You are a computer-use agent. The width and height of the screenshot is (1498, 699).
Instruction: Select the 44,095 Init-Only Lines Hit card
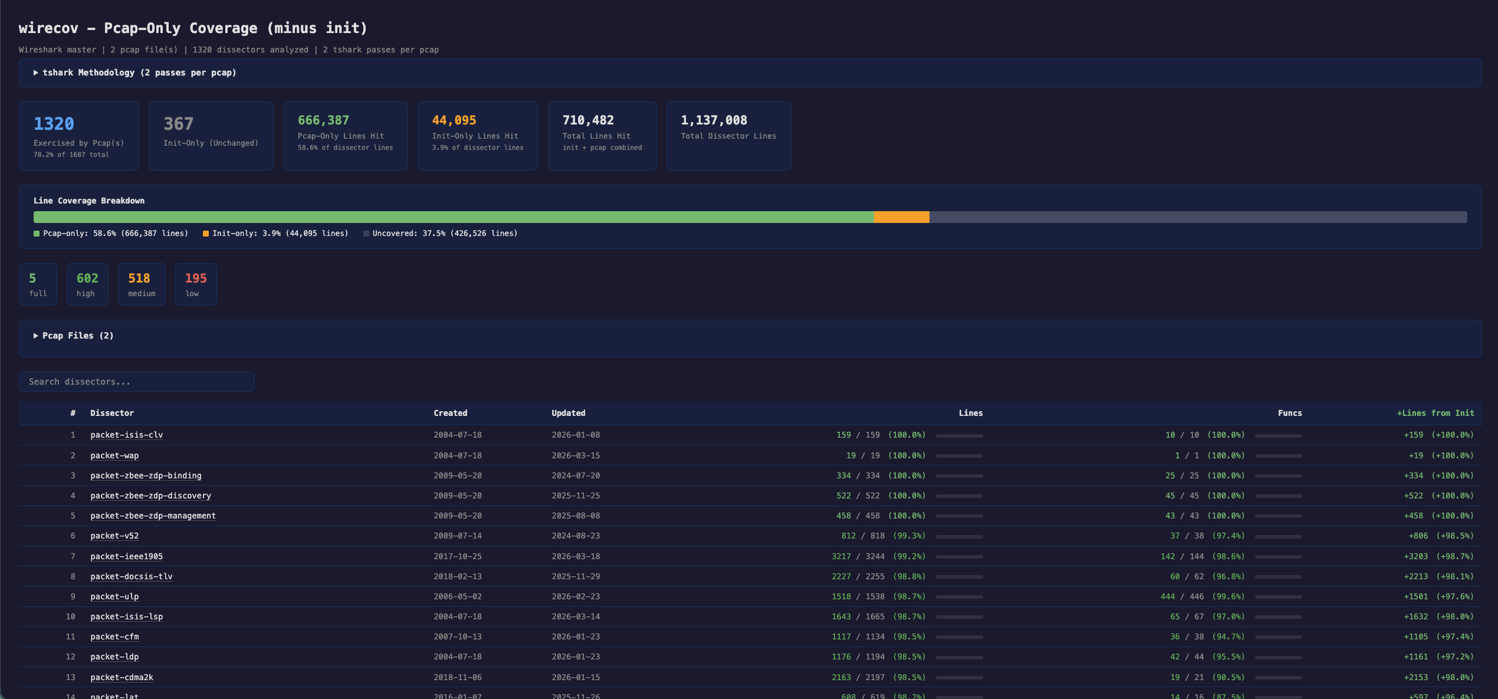point(478,136)
